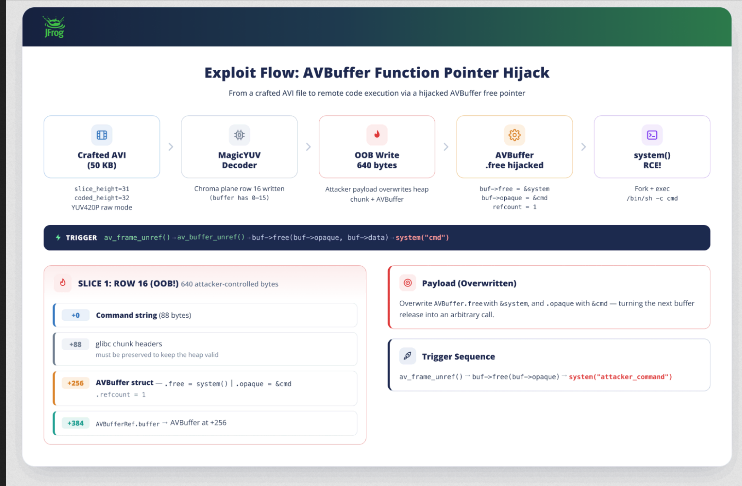
Task: Click the flame icon in OOB Write card
Action: point(377,135)
